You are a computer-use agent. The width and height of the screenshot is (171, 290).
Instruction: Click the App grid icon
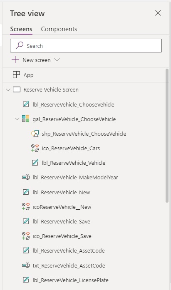[16, 75]
